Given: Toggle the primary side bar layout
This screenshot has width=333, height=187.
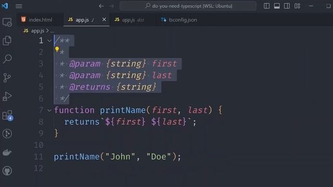Looking at the screenshot, I should 266,6.
